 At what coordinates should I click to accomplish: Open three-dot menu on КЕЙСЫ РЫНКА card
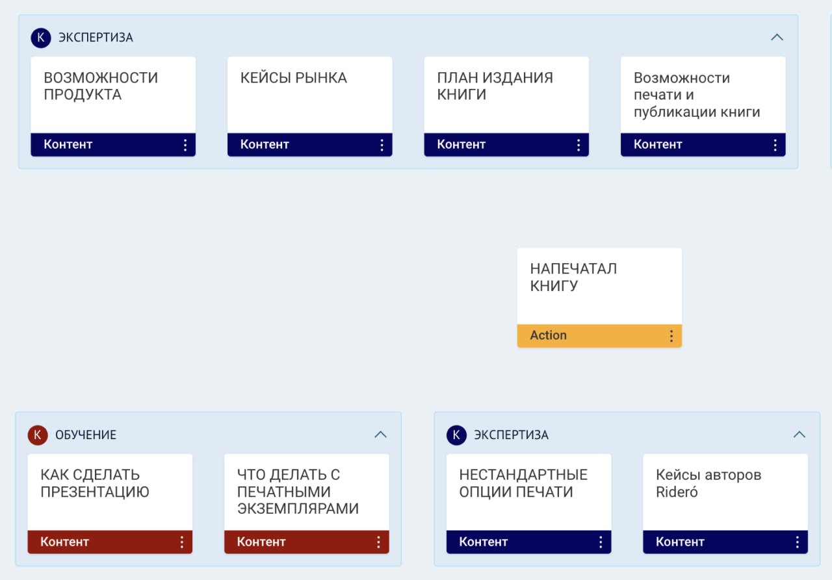pyautogui.click(x=382, y=145)
